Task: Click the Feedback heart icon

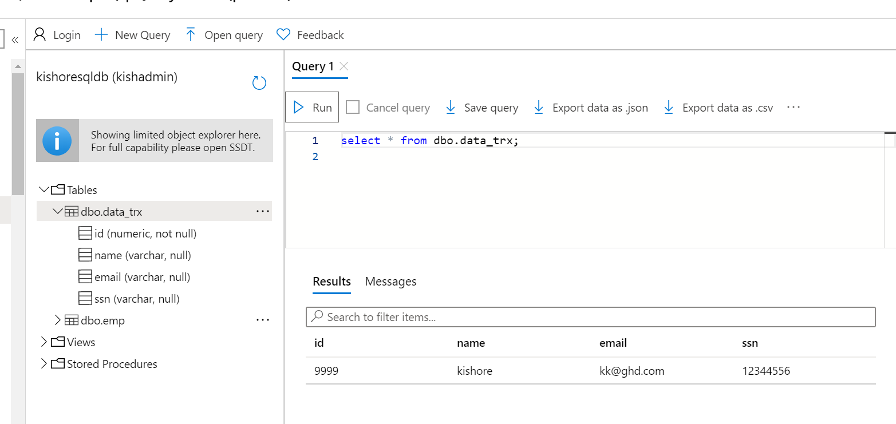Action: [x=283, y=35]
